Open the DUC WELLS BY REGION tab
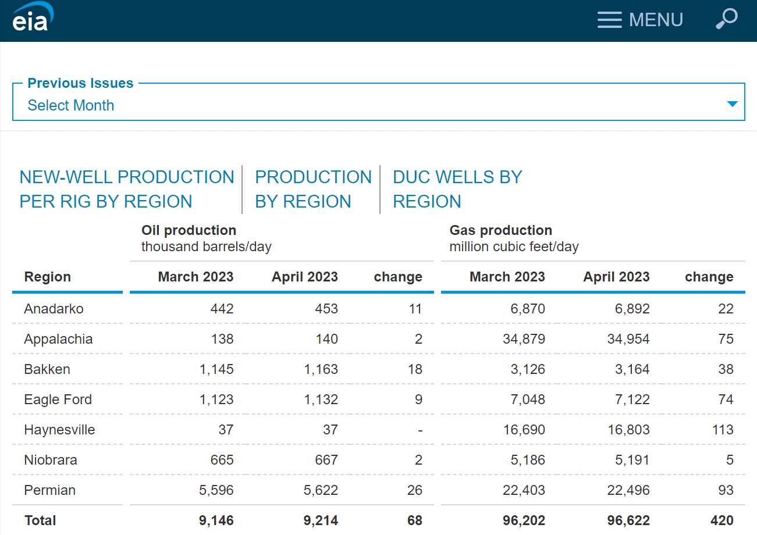757x535 pixels. (x=457, y=189)
